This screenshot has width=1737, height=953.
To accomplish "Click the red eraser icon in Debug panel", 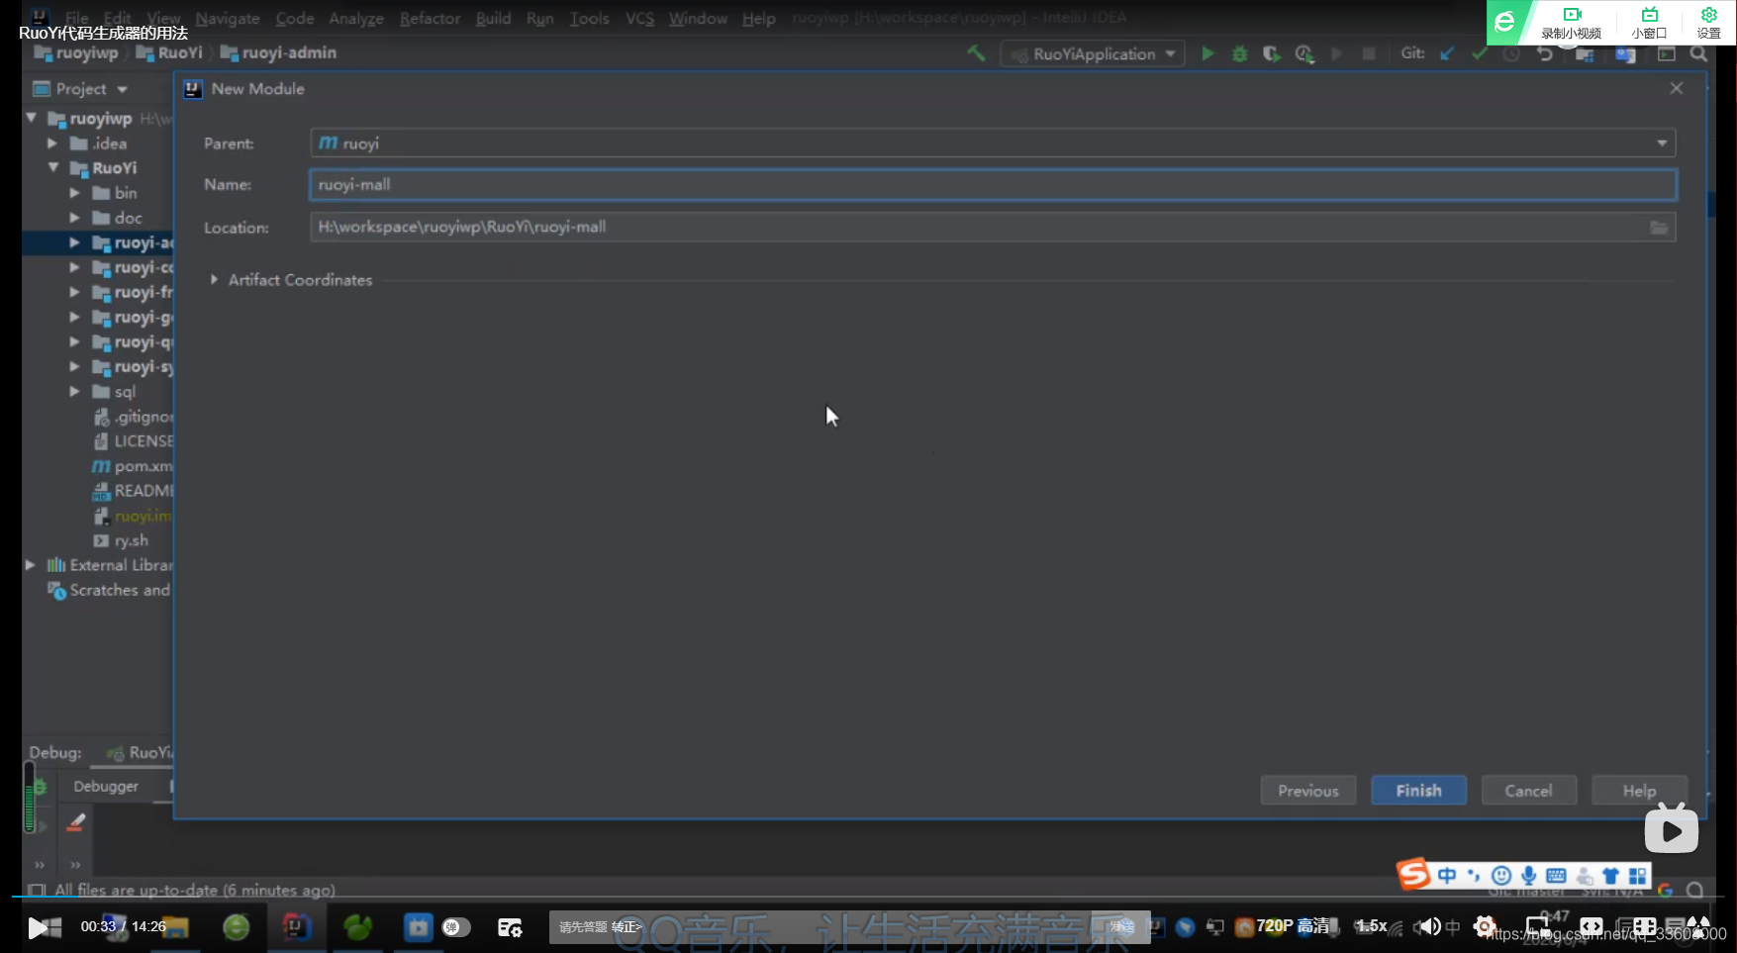I will [x=75, y=822].
